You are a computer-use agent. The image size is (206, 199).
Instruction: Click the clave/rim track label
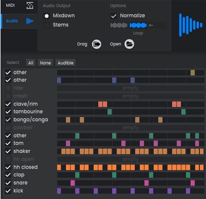26,104
